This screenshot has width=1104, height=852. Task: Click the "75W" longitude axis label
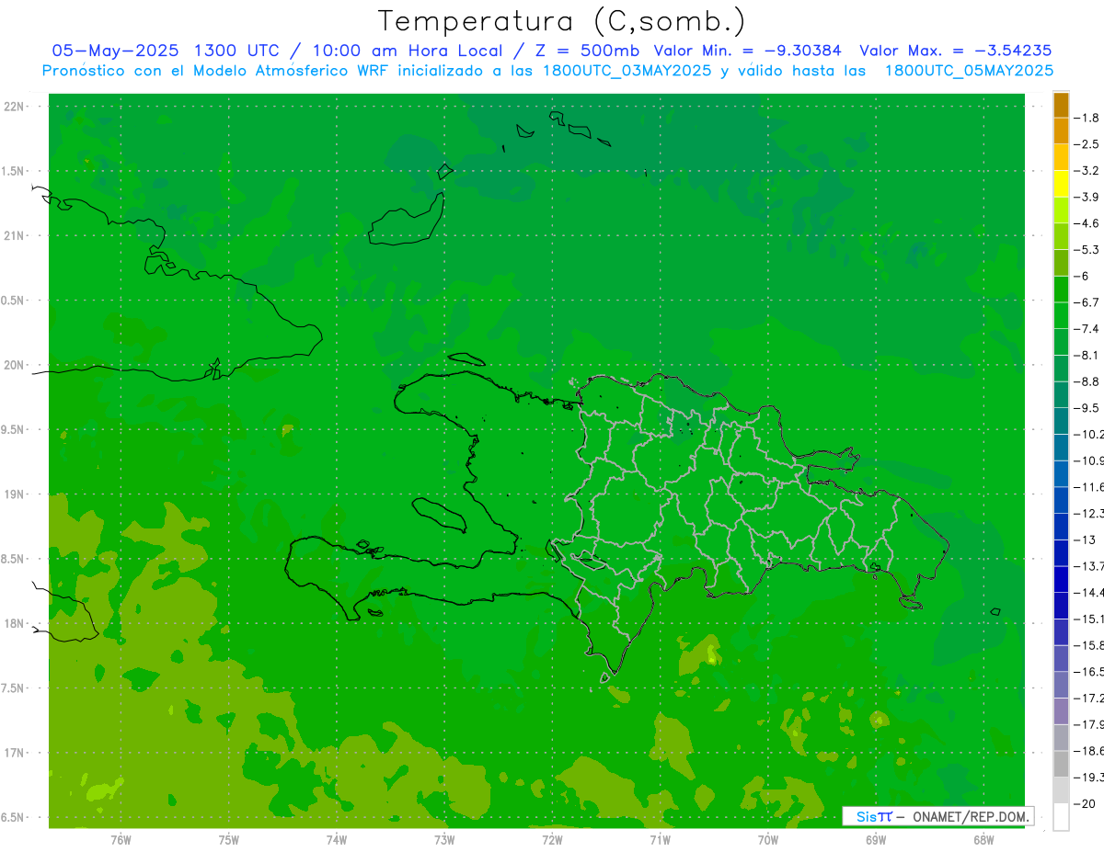[x=228, y=839]
